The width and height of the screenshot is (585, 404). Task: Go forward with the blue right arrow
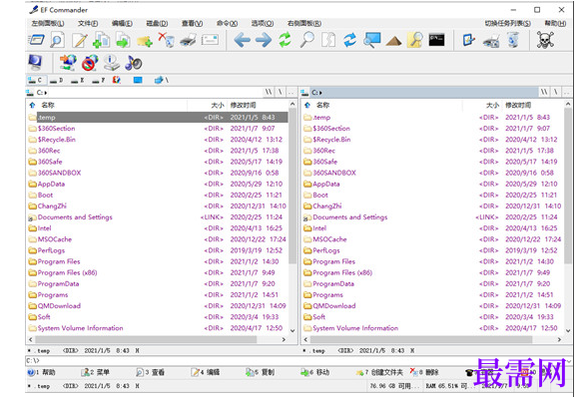[264, 40]
